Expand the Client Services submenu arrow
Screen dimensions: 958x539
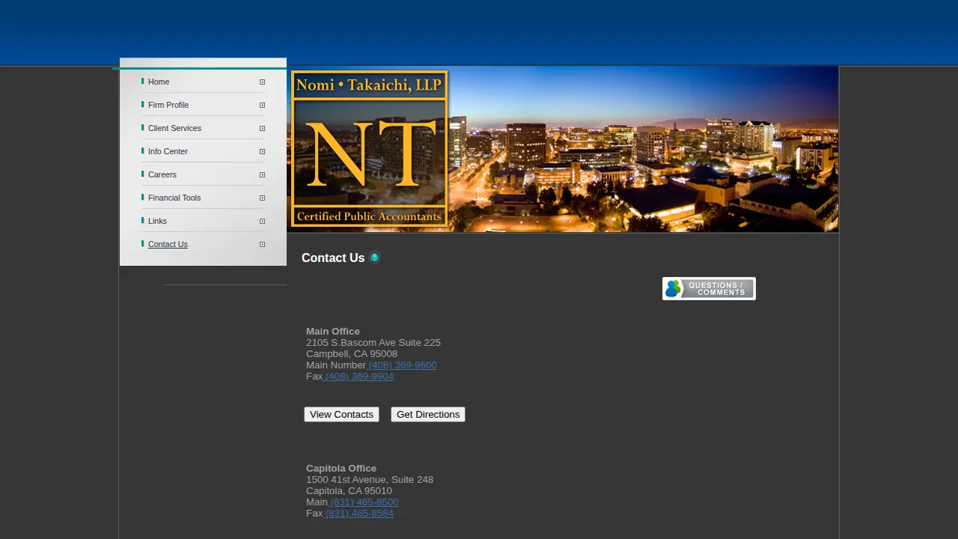[x=262, y=128]
